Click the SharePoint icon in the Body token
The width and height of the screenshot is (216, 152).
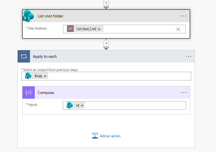pos(28,76)
